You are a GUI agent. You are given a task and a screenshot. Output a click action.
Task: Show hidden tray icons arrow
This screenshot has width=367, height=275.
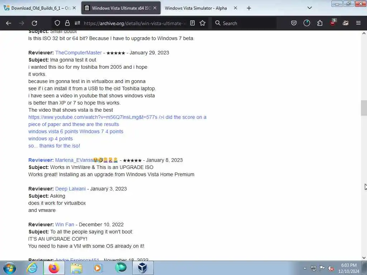[305, 268]
